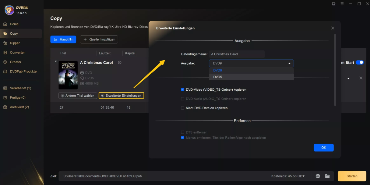Click the Archiviert icon
The image size is (370, 185).
coord(5,107)
